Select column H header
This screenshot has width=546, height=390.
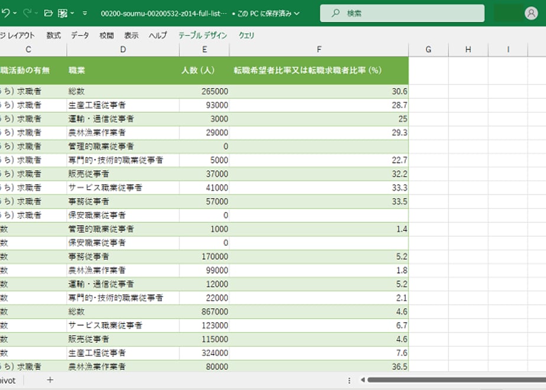pyautogui.click(x=469, y=50)
